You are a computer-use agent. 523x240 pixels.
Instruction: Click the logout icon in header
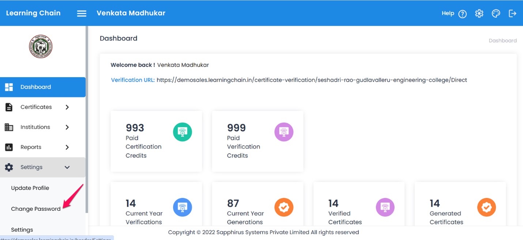click(512, 14)
